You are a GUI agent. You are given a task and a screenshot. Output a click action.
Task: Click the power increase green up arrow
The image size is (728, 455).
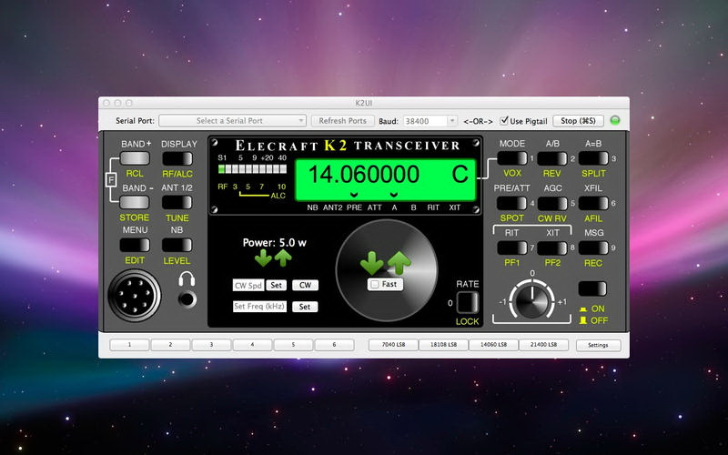click(x=283, y=258)
